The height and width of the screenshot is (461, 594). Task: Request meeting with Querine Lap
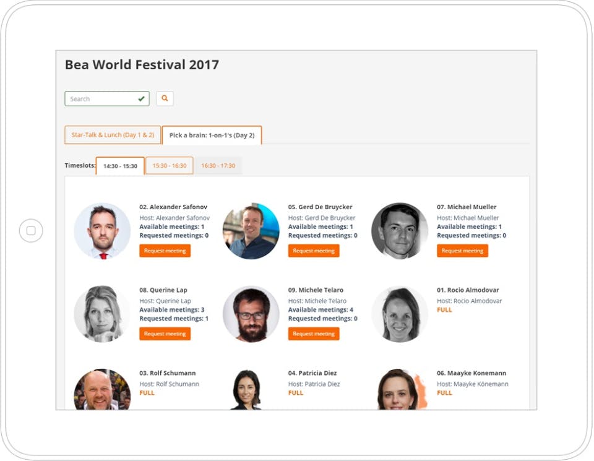(165, 334)
